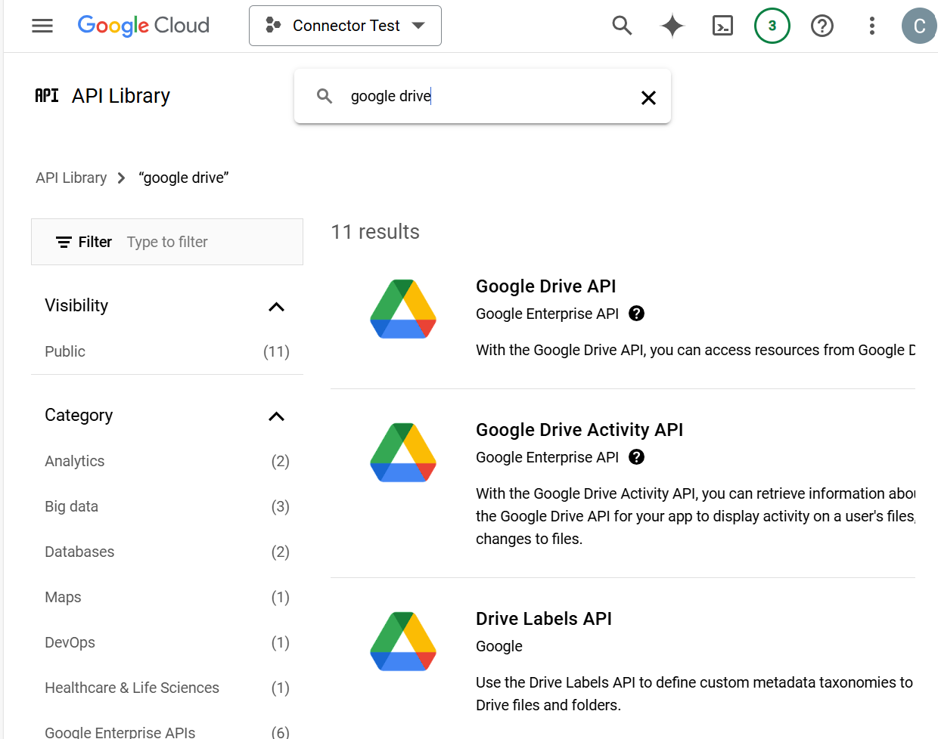Open the notifications badge showing 3
The image size is (938, 739).
pos(772,26)
